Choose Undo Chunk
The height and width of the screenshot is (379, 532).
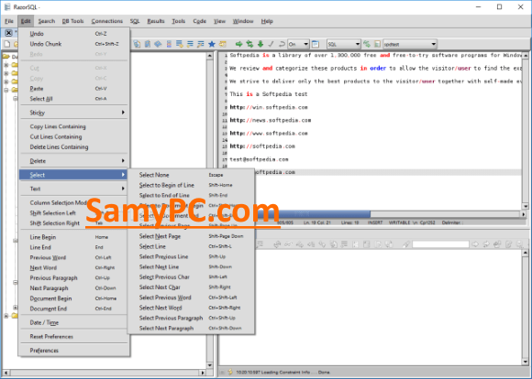coord(73,44)
